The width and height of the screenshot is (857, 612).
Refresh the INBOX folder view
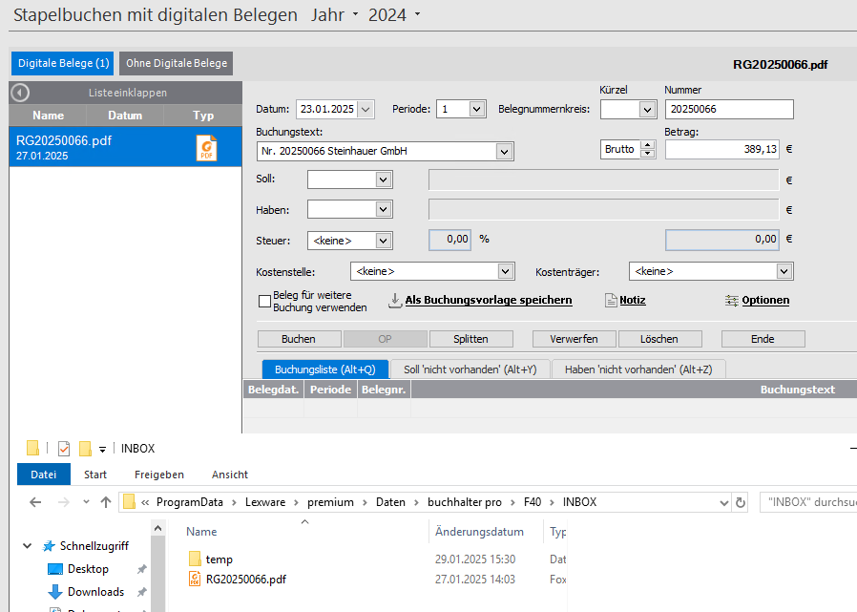(741, 502)
